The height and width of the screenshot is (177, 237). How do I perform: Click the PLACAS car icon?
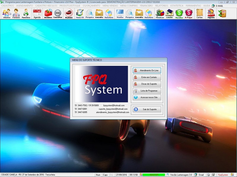[69, 14]
